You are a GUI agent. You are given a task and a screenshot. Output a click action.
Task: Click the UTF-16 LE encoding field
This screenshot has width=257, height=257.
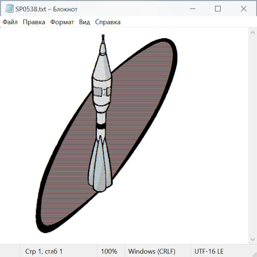(209, 252)
